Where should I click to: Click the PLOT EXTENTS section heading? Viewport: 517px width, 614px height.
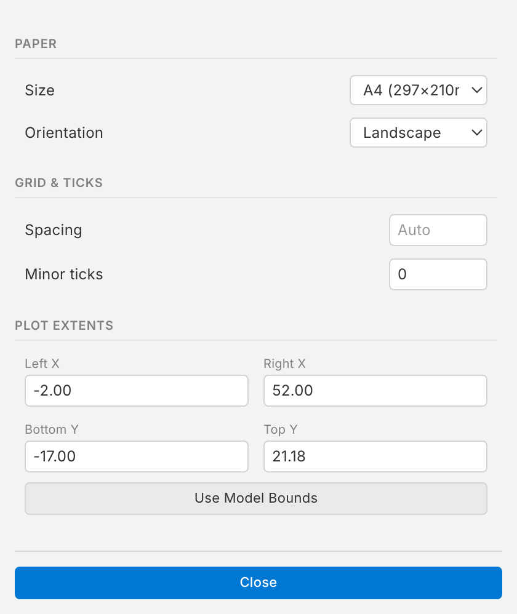64,325
